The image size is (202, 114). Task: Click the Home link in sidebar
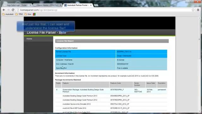29,39
